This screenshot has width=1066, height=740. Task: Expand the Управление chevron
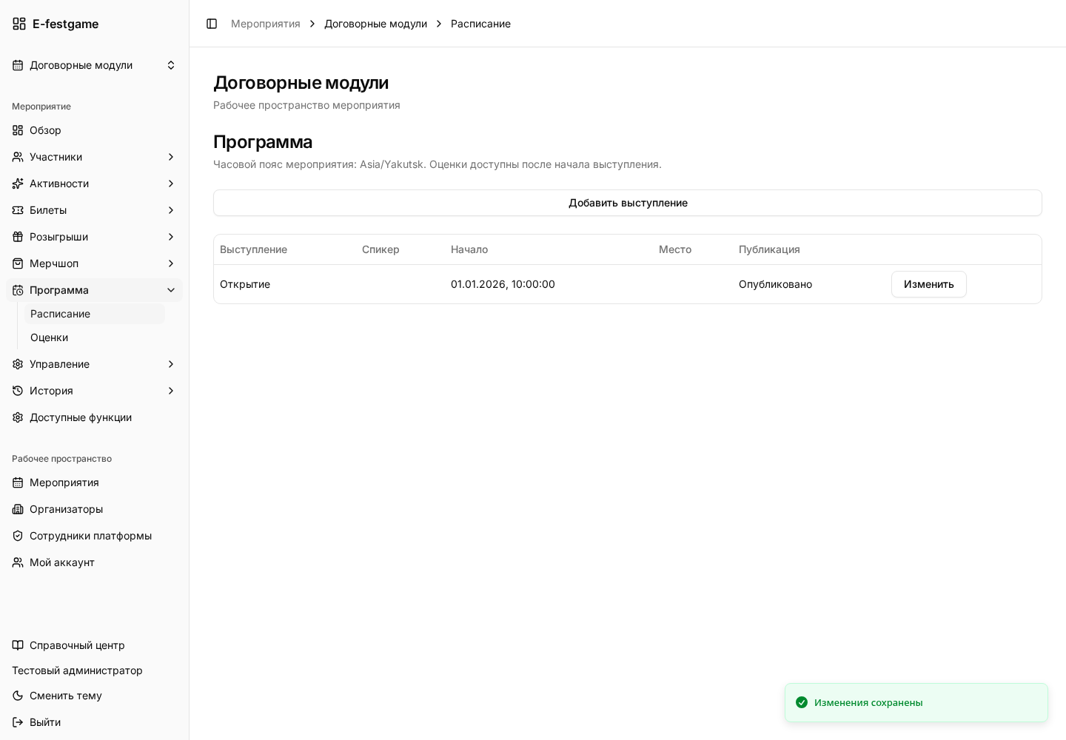171,364
